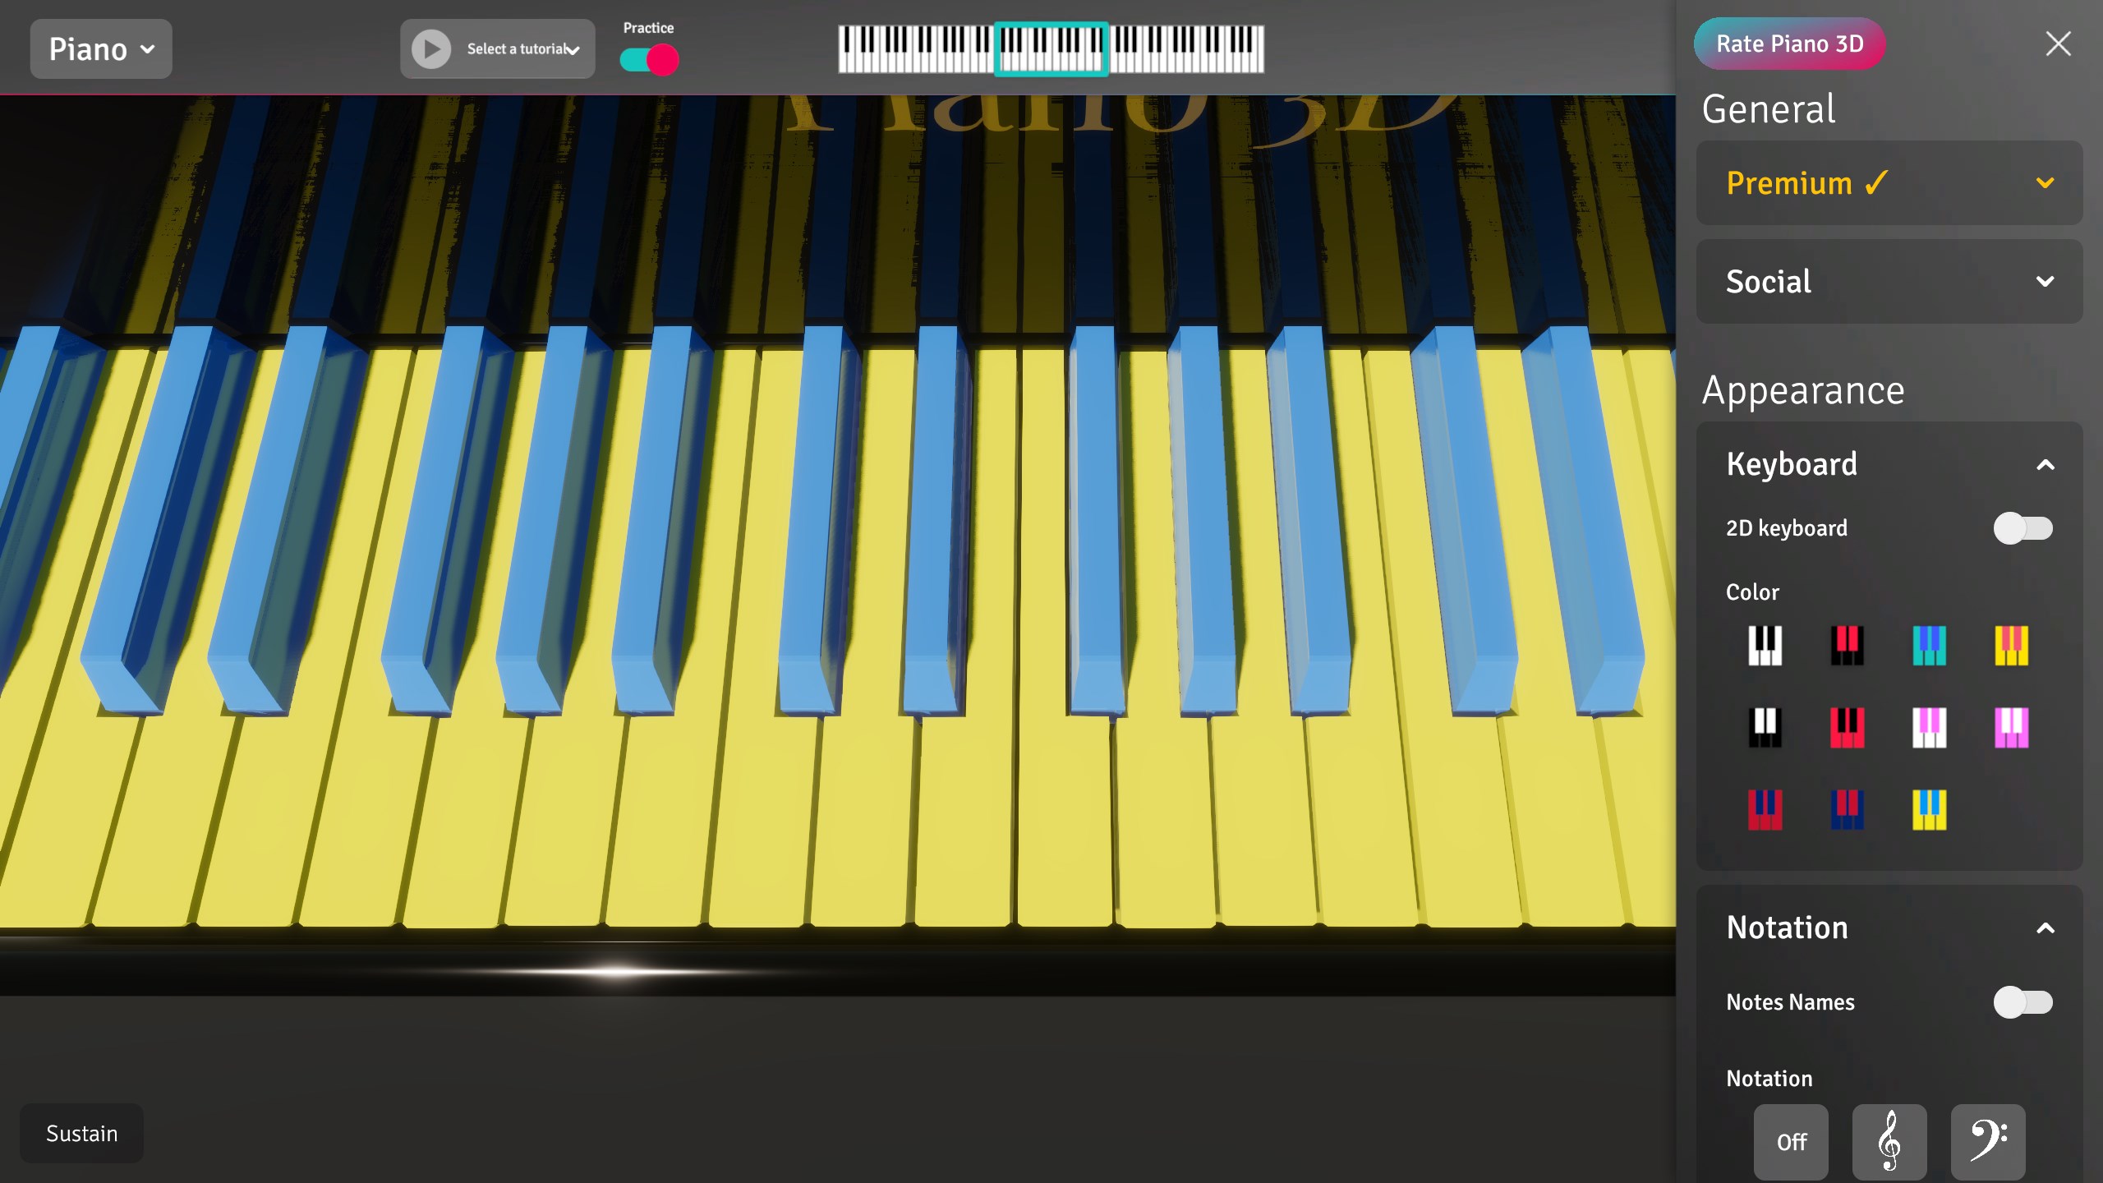Collapse the Notation section

1889,928
